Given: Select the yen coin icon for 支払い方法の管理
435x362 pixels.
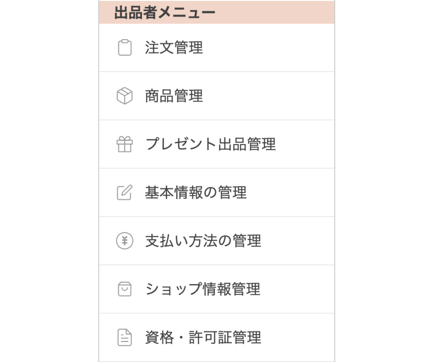Looking at the screenshot, I should coord(125,241).
